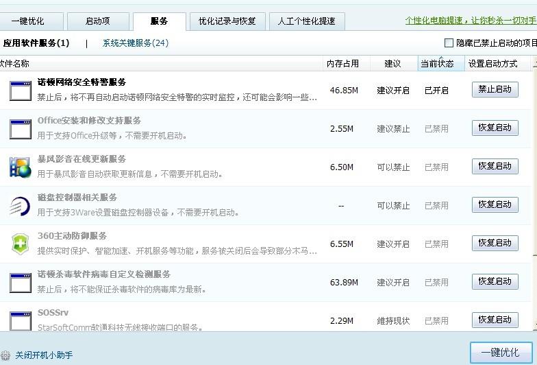Click the 46.85M memory value

(344, 91)
